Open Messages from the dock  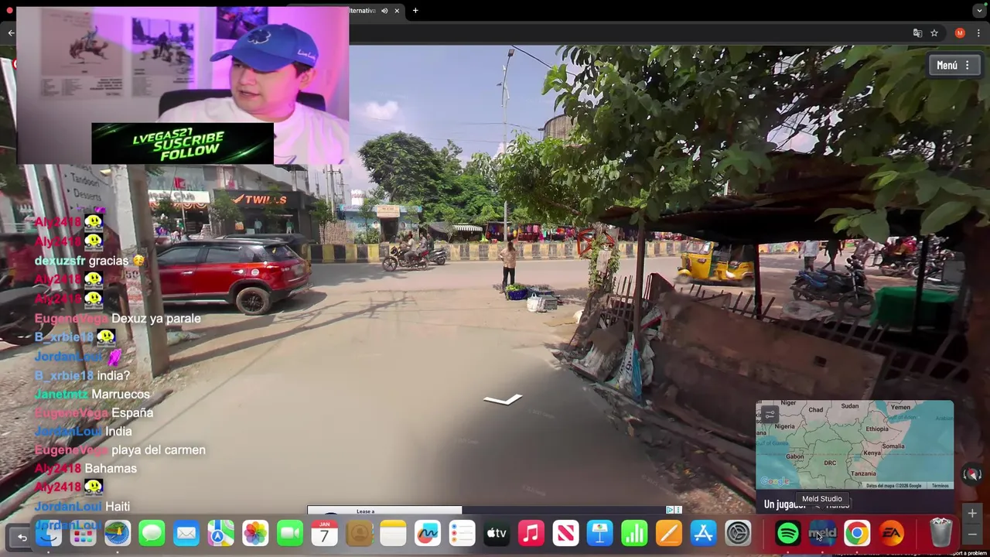(x=152, y=534)
